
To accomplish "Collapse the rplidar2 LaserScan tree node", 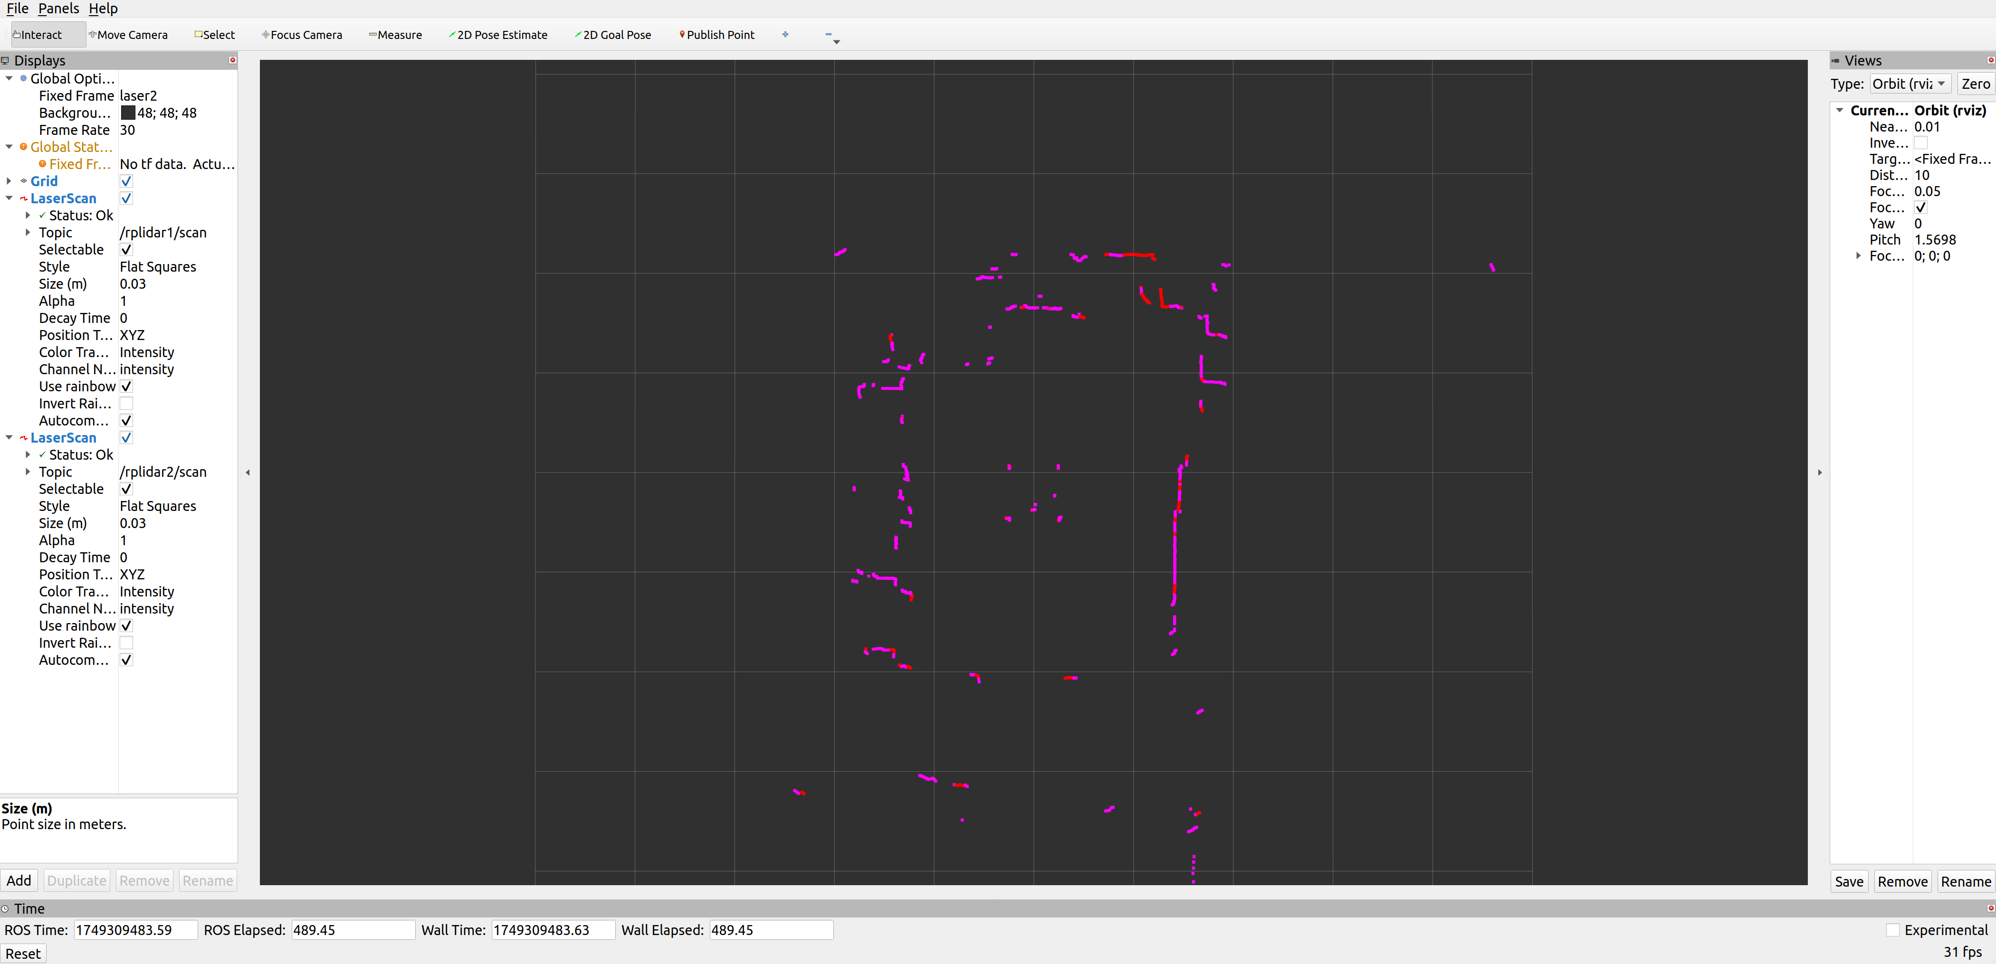I will [10, 437].
